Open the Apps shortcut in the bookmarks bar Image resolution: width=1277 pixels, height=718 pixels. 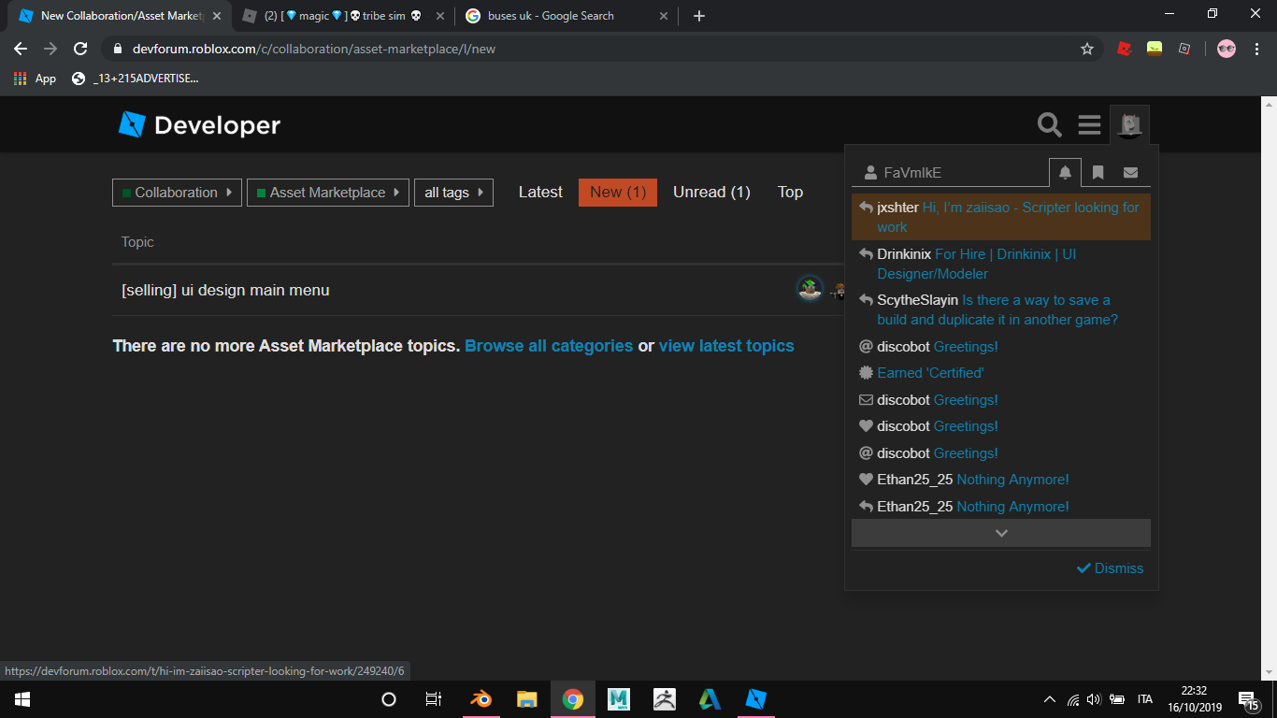[35, 79]
